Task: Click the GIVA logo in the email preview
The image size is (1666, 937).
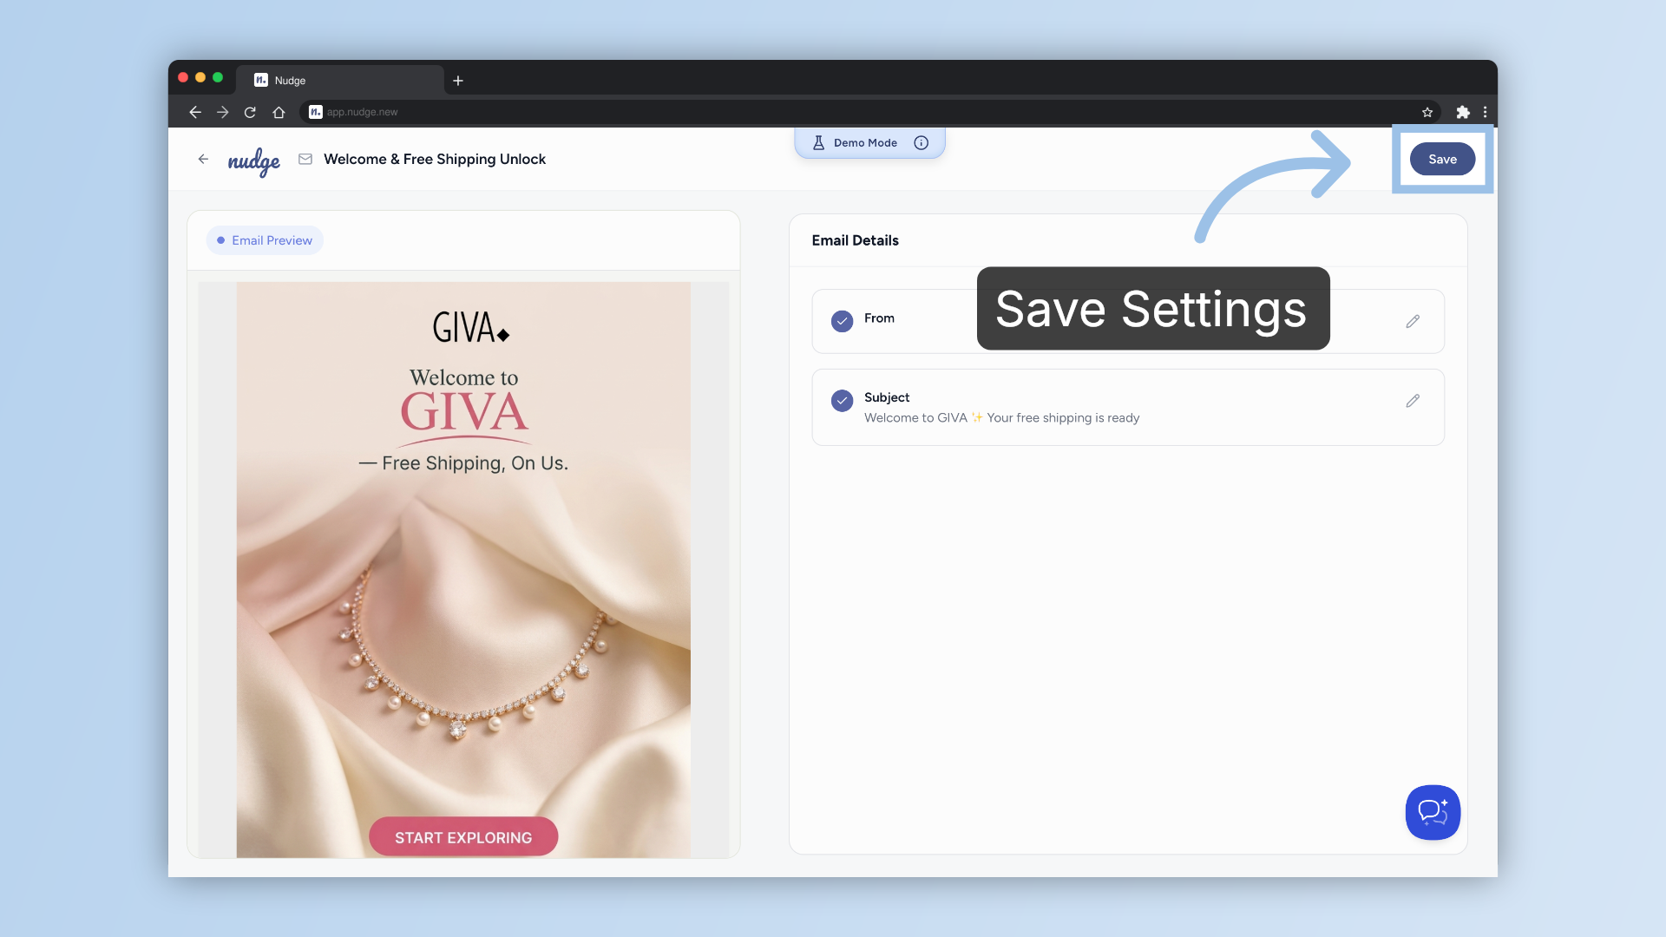Action: [x=470, y=328]
